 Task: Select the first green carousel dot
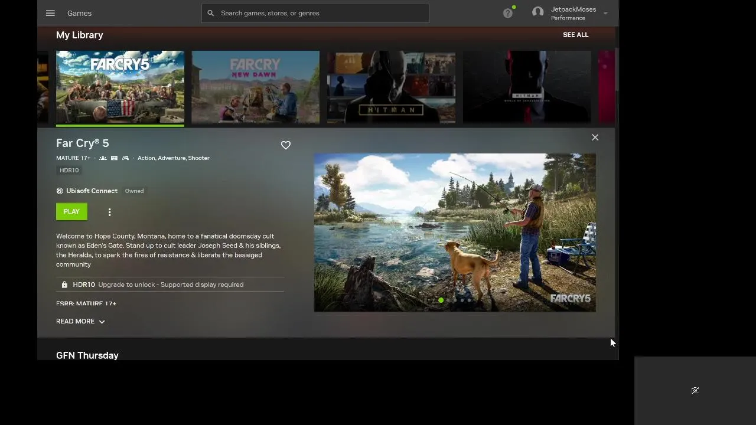tap(441, 300)
